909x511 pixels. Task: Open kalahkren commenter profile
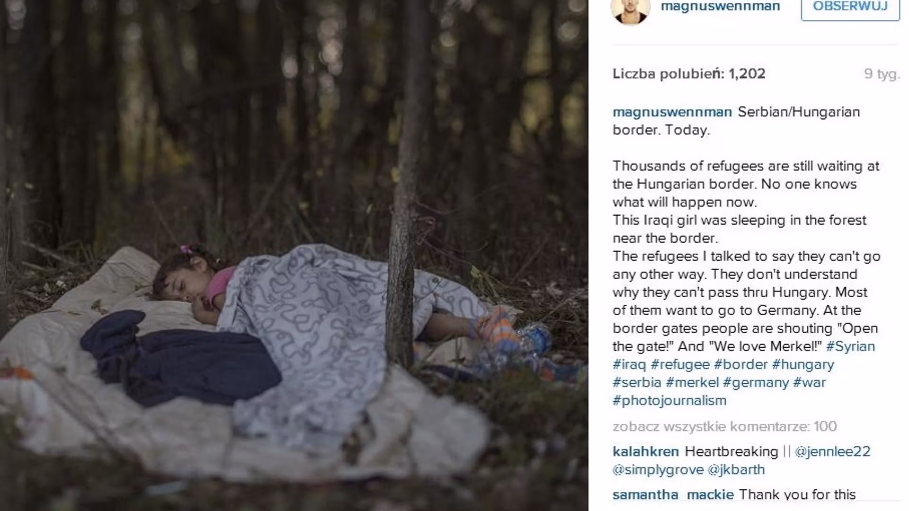pos(646,451)
